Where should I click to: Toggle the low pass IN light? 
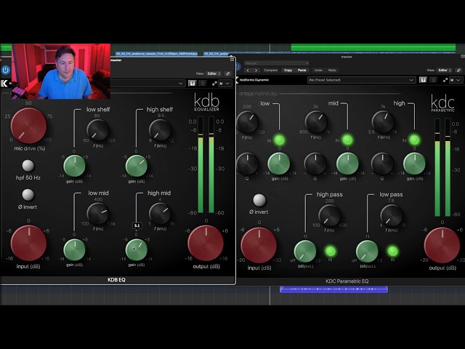tap(392, 252)
